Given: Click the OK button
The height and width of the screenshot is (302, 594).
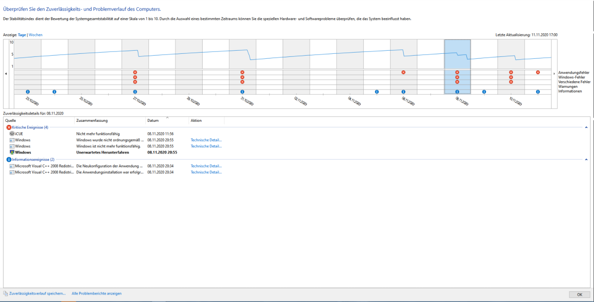Looking at the screenshot, I should coord(580,295).
